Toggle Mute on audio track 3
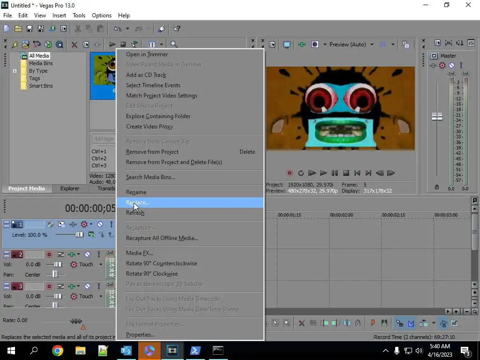 pos(88,286)
